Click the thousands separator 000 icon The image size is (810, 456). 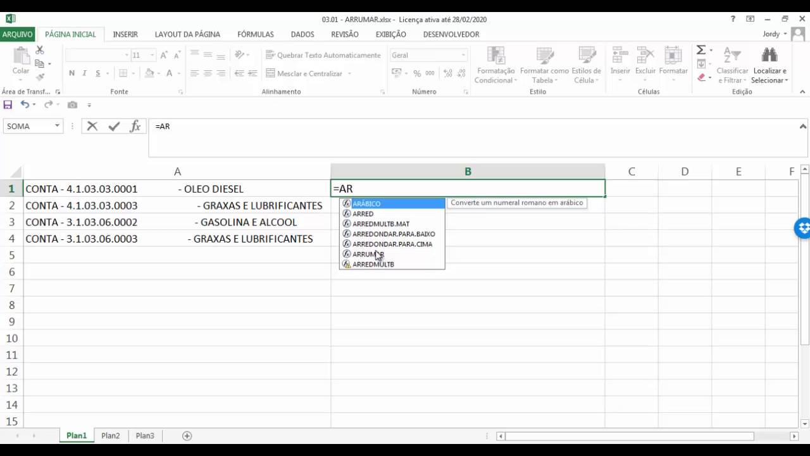(x=430, y=73)
